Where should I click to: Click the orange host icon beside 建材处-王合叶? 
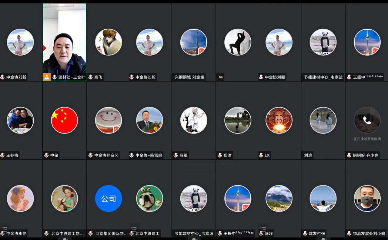(47, 77)
